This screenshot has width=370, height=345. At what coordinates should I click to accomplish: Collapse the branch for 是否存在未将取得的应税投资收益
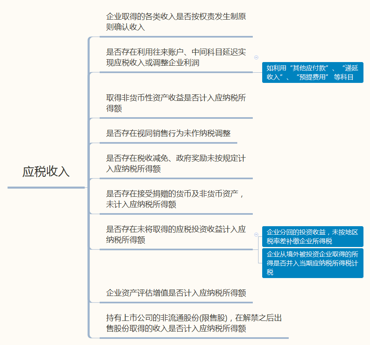pos(256,234)
